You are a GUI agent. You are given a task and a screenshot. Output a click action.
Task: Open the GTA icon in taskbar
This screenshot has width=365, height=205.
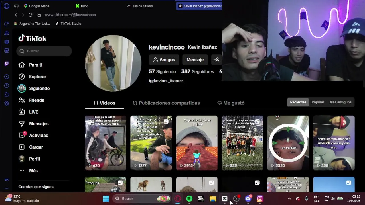tap(201, 199)
